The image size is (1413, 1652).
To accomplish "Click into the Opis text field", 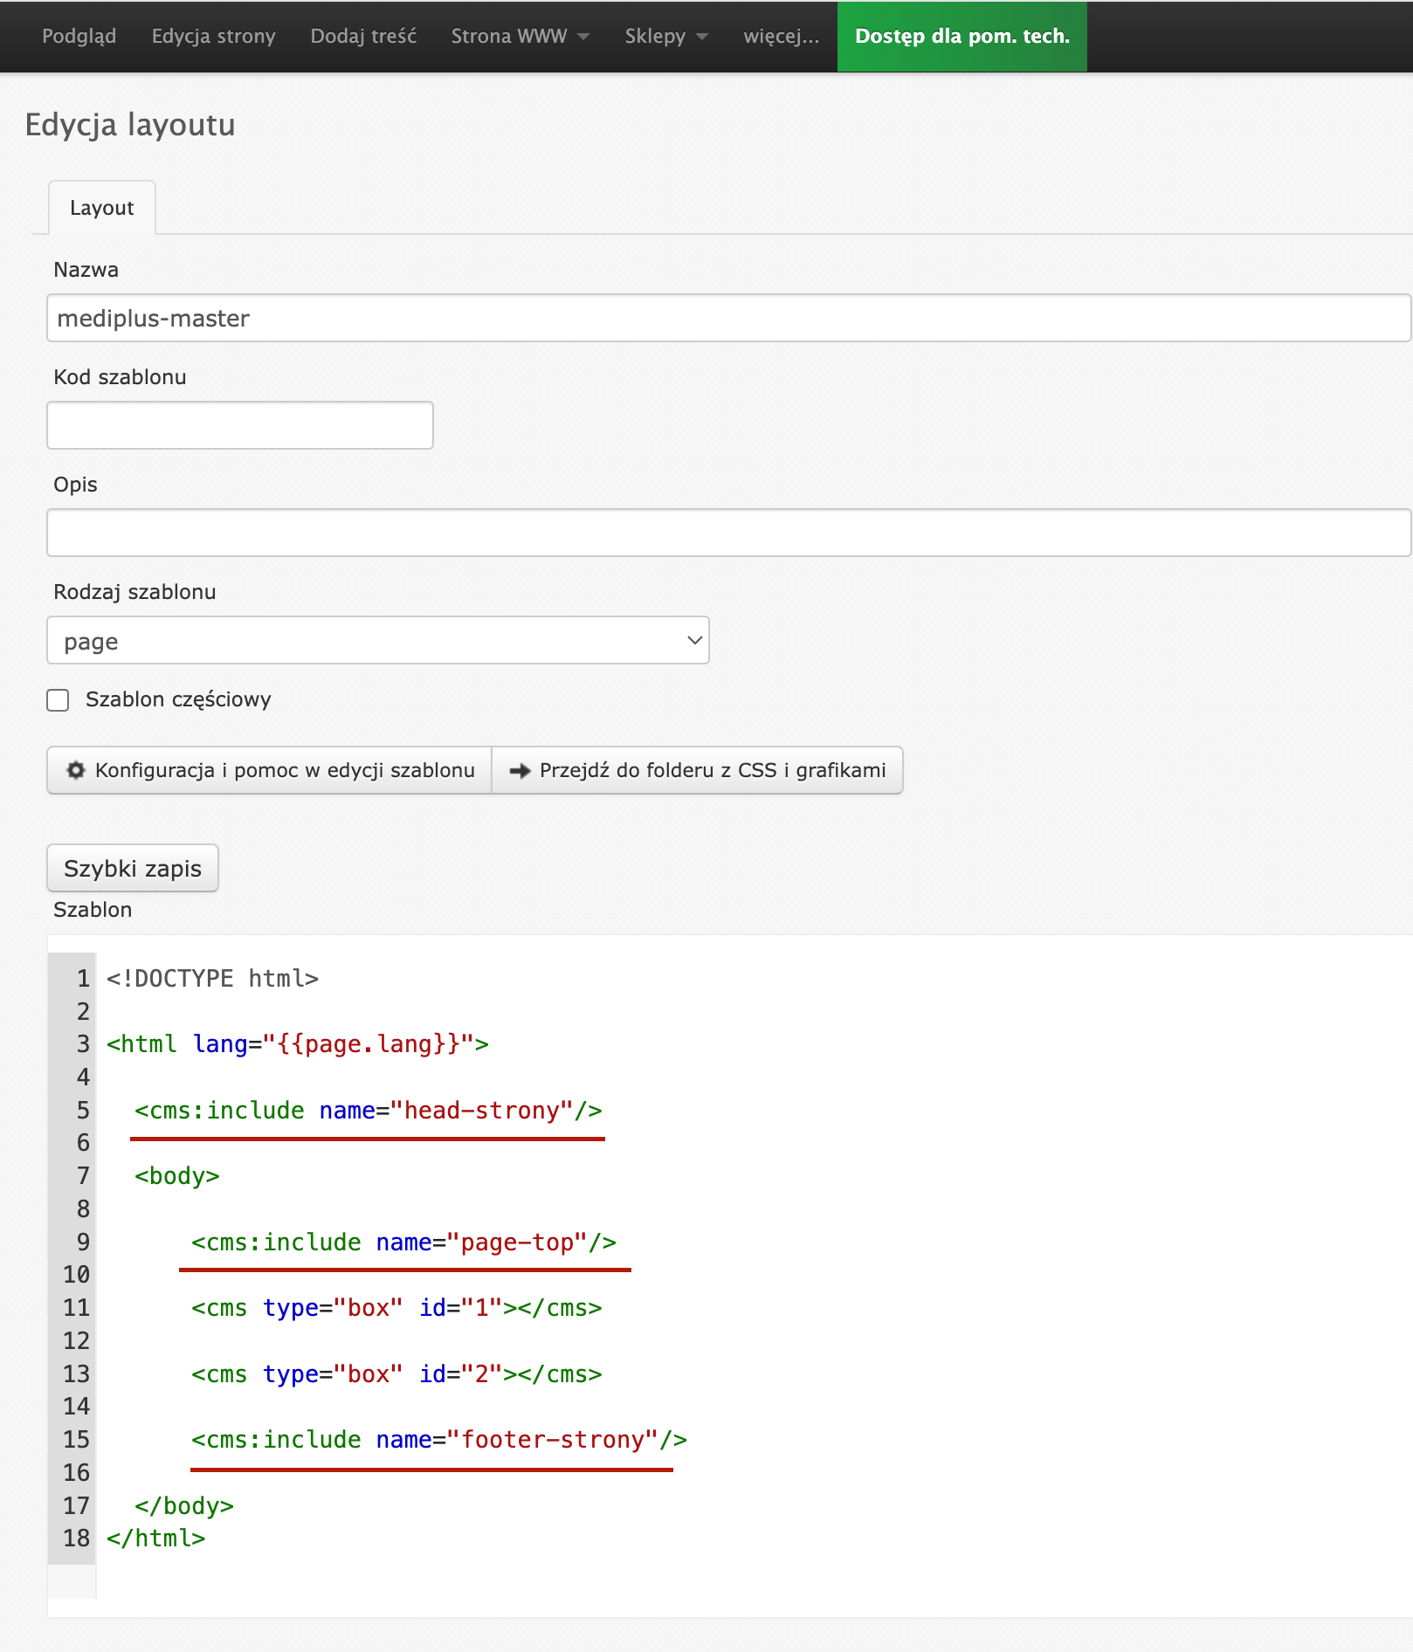I will (x=727, y=533).
